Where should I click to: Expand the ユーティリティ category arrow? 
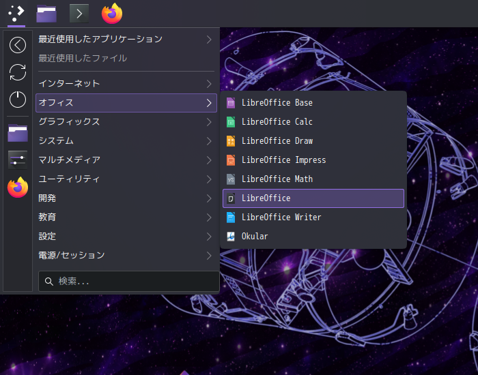click(209, 179)
